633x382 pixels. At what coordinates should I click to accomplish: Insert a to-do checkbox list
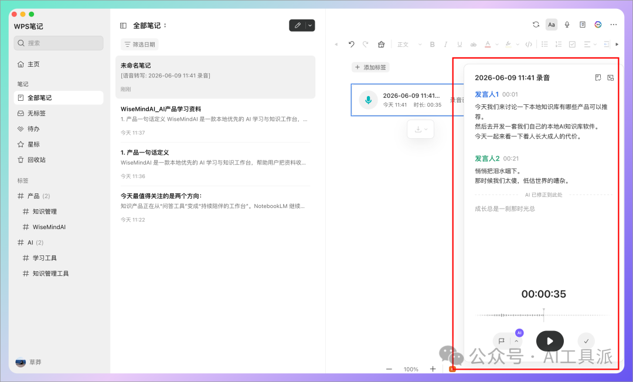click(572, 45)
